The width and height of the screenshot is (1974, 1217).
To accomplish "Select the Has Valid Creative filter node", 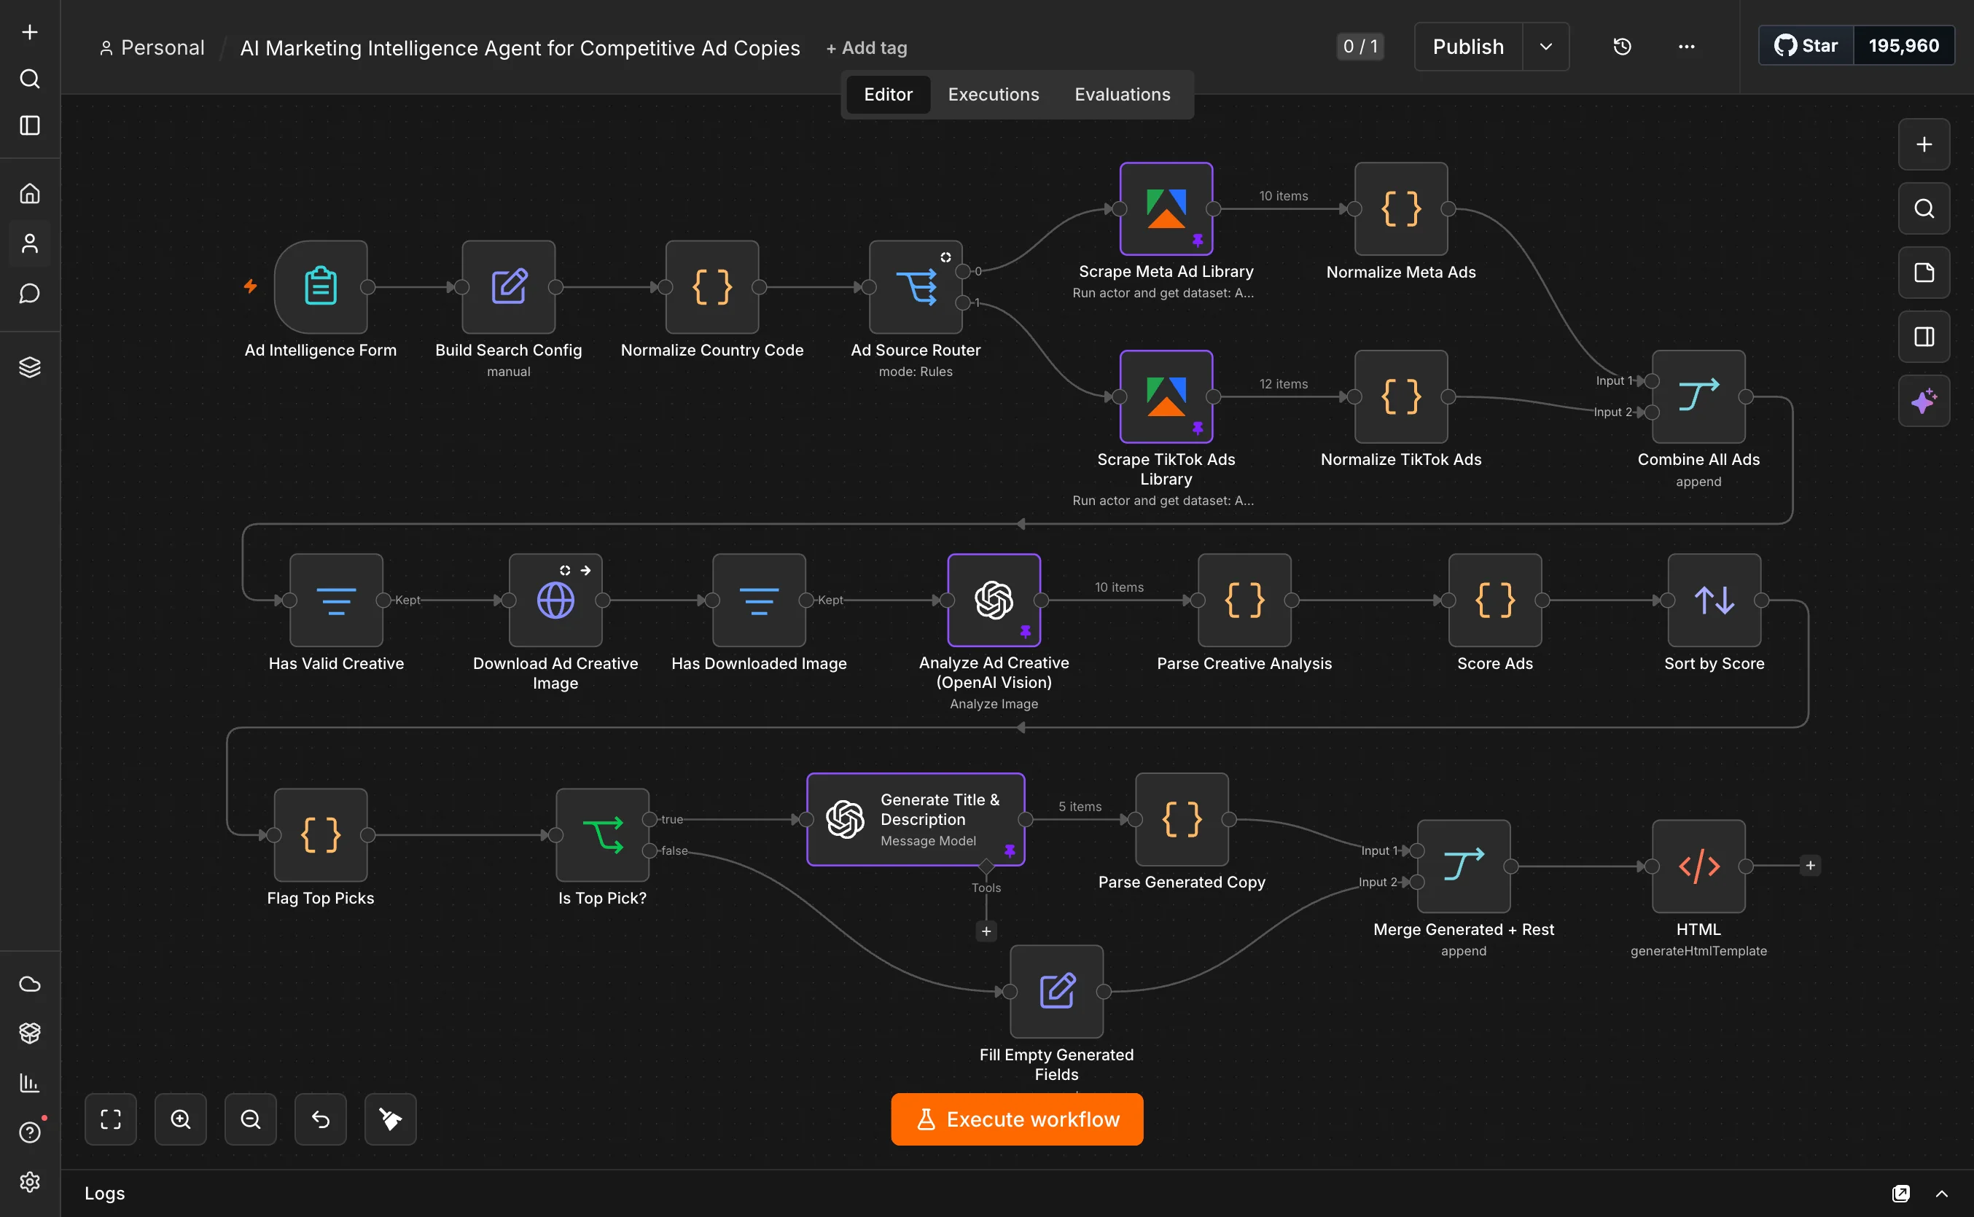I will click(336, 600).
